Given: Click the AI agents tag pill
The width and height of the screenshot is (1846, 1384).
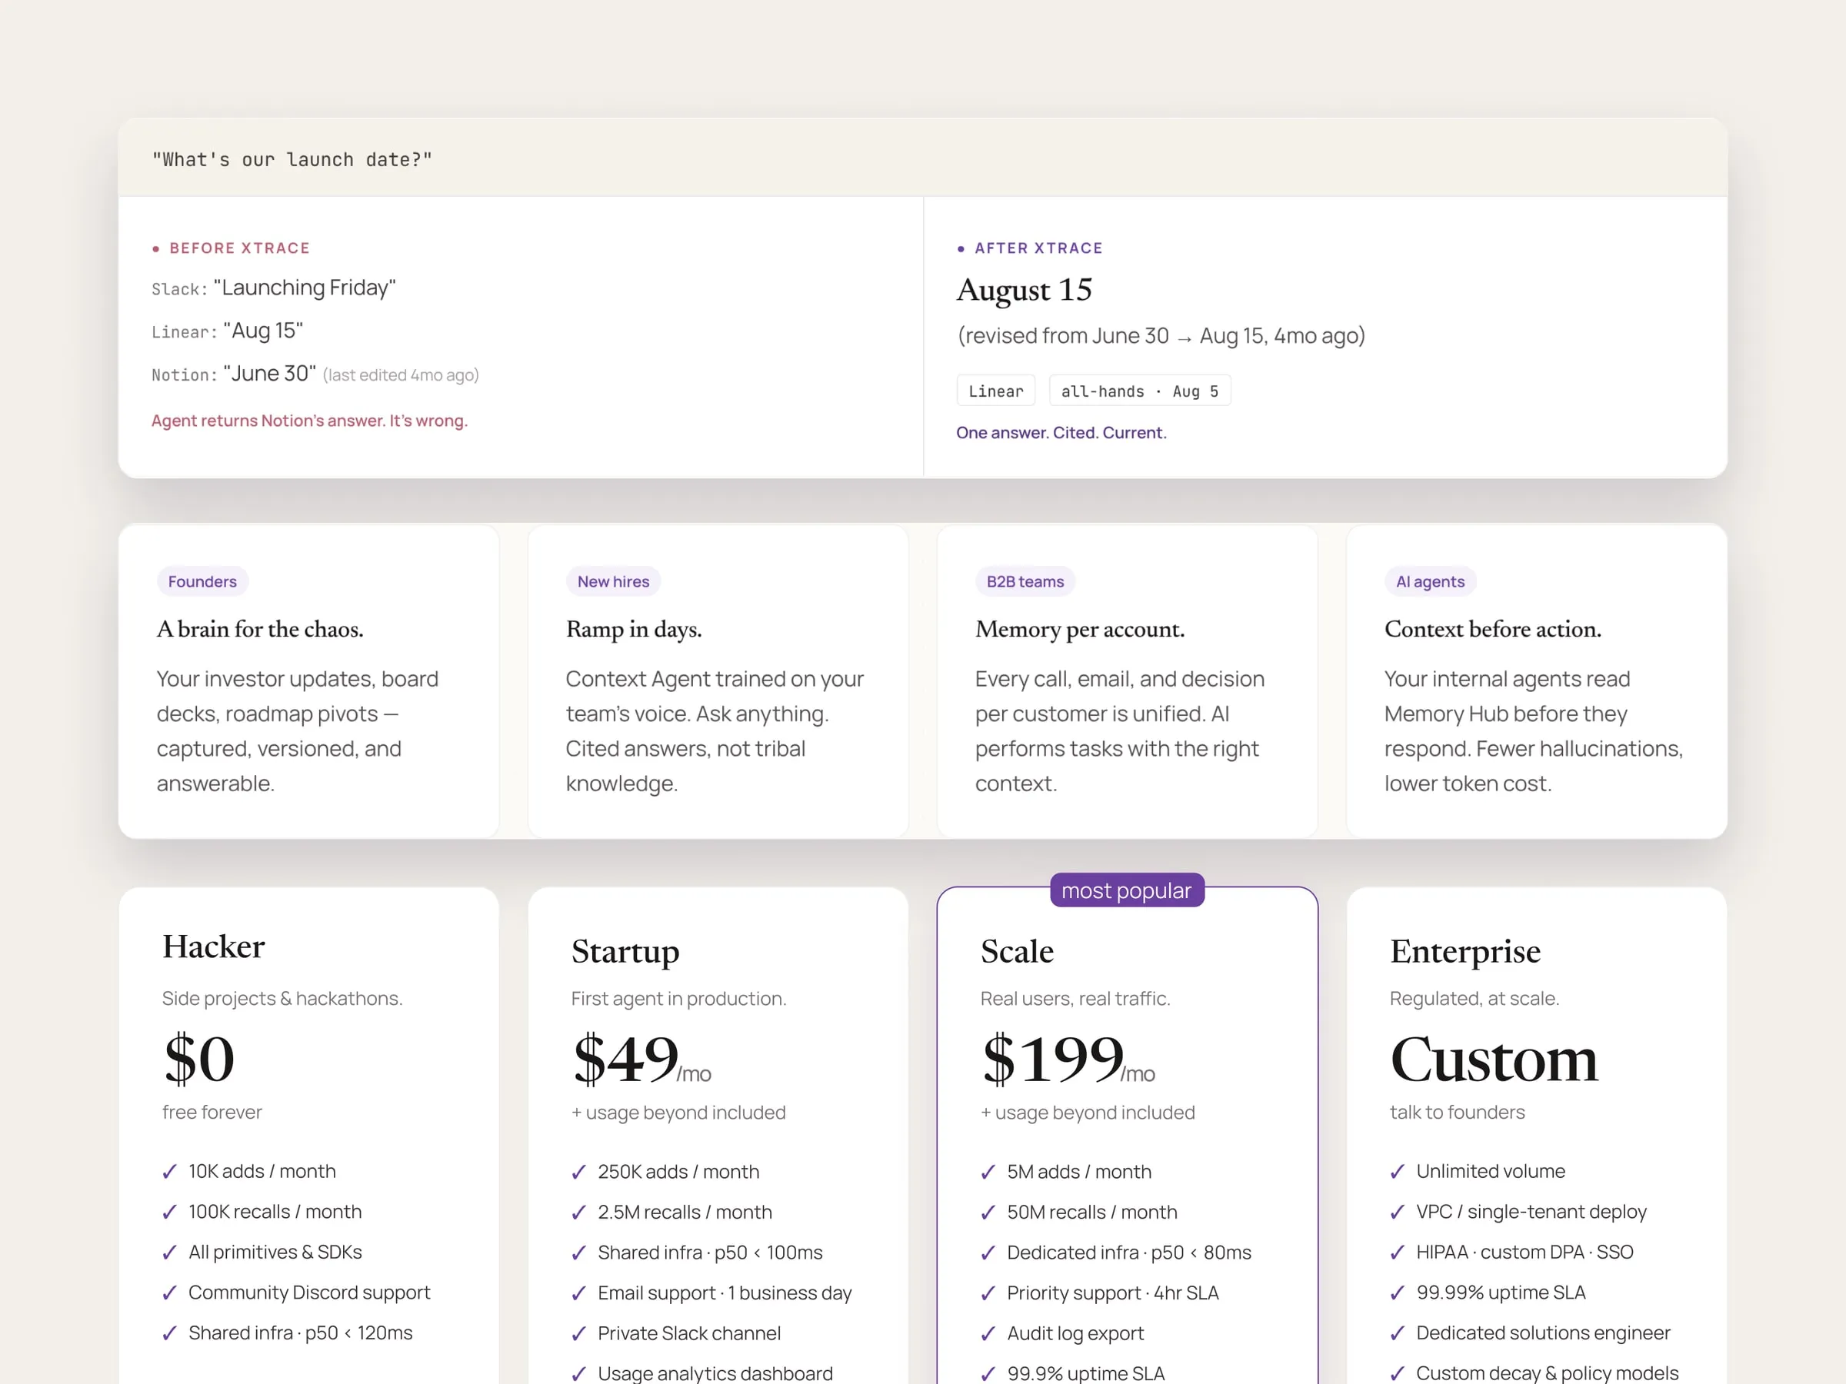Looking at the screenshot, I should click(x=1431, y=581).
